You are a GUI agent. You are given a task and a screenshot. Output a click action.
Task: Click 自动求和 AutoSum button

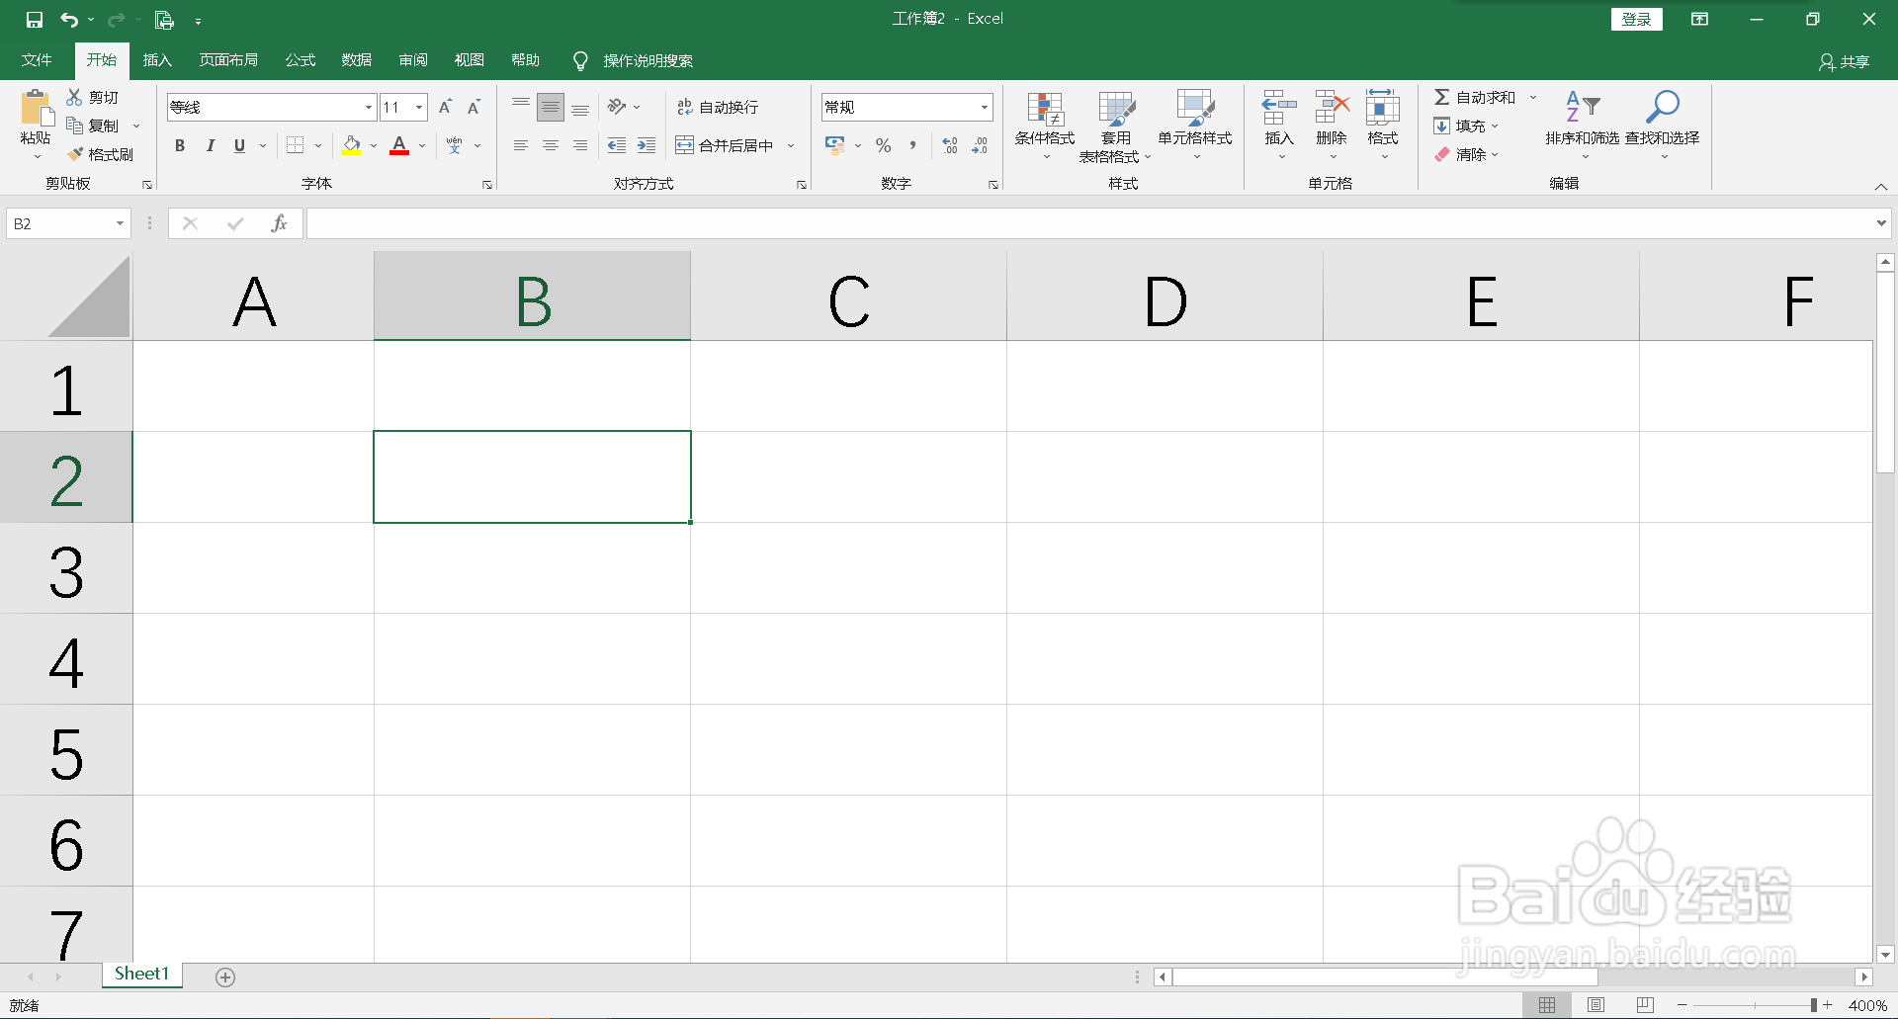[1476, 97]
